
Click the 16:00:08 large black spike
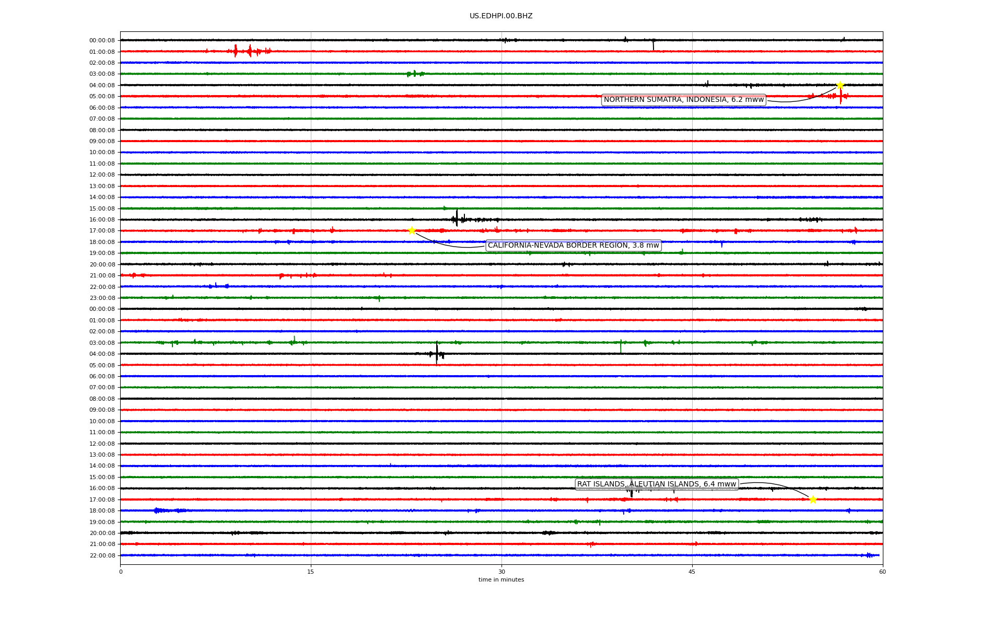coord(457,218)
